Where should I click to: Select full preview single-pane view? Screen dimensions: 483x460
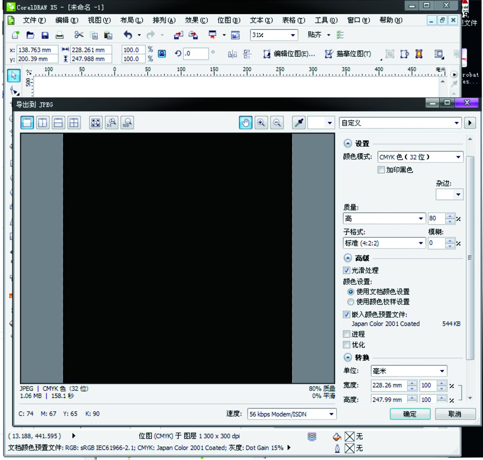click(x=27, y=123)
